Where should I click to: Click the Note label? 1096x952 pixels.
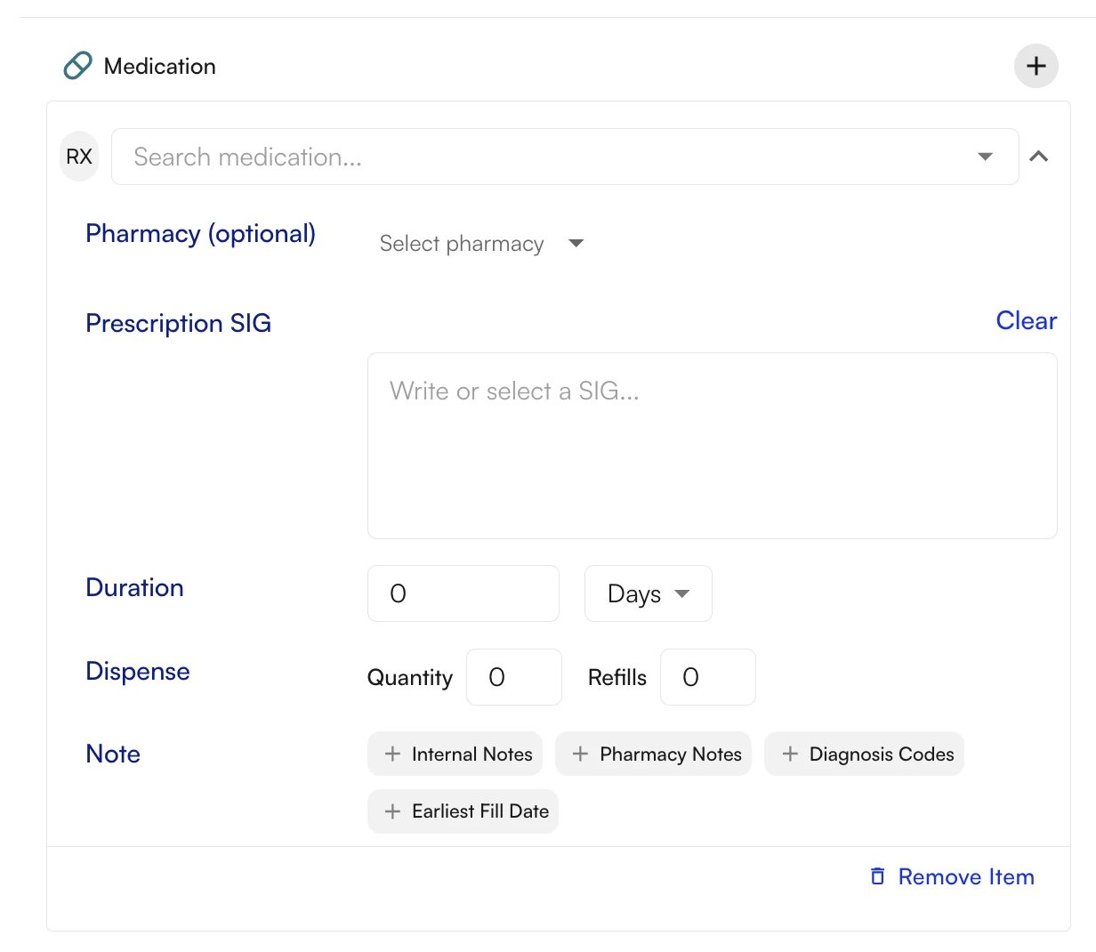coord(113,754)
